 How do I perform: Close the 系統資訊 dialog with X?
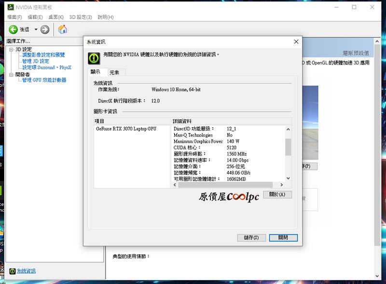[x=296, y=42]
